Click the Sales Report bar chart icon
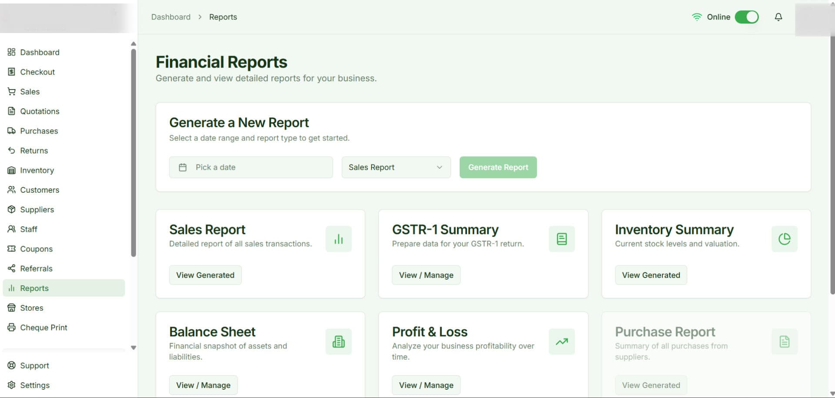Viewport: 835px width, 398px height. click(x=338, y=239)
